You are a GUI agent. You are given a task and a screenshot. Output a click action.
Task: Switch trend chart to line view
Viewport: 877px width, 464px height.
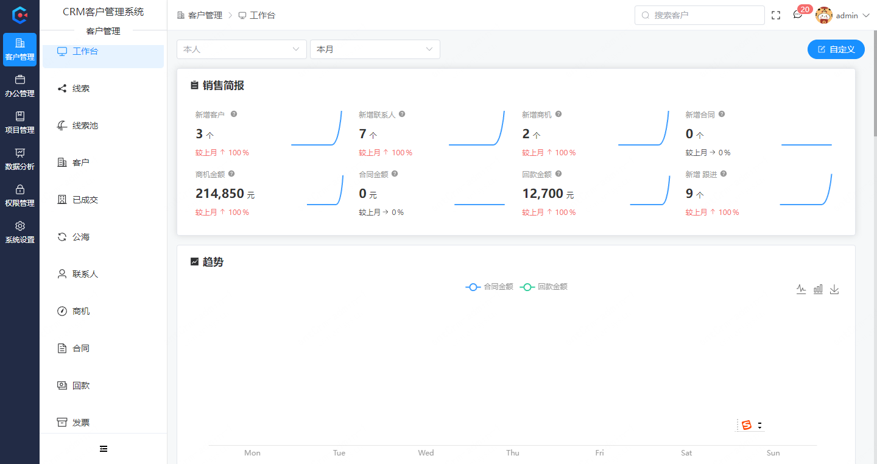[801, 289]
